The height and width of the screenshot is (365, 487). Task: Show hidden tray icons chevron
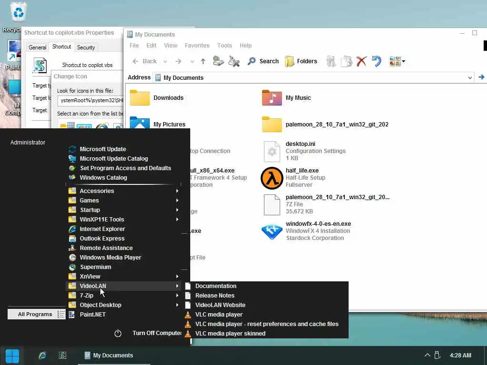[428, 355]
